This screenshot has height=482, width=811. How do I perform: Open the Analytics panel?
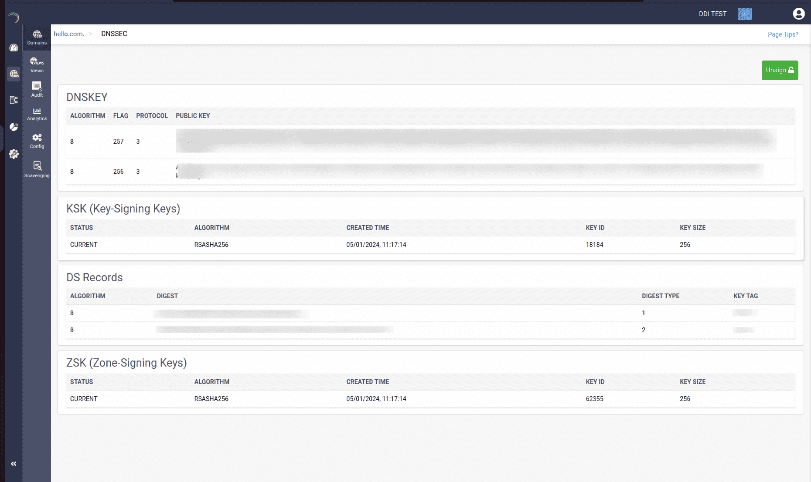37,114
